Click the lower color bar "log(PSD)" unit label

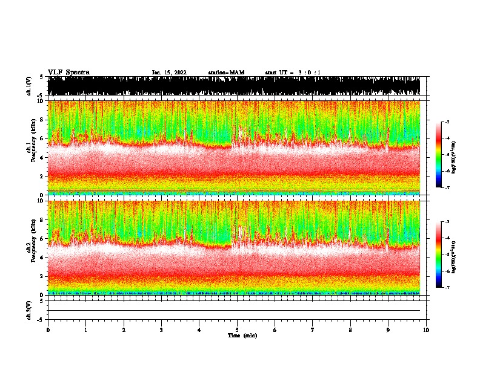click(x=453, y=257)
